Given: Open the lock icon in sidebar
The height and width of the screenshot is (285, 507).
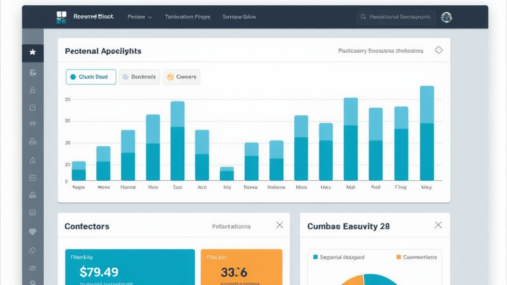Looking at the screenshot, I should 32,90.
